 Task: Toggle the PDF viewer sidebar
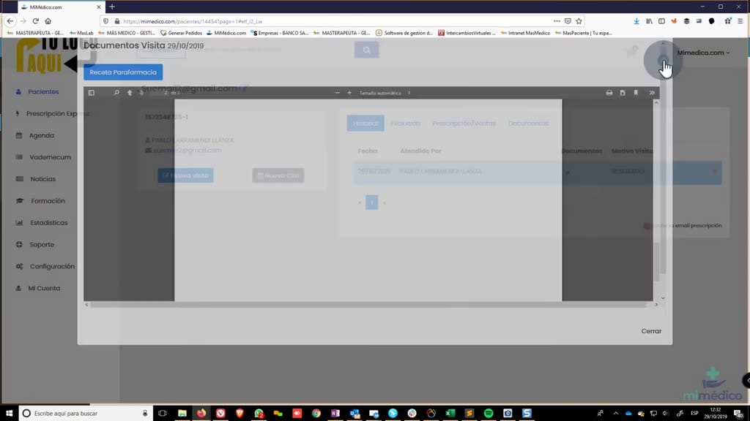coord(92,93)
